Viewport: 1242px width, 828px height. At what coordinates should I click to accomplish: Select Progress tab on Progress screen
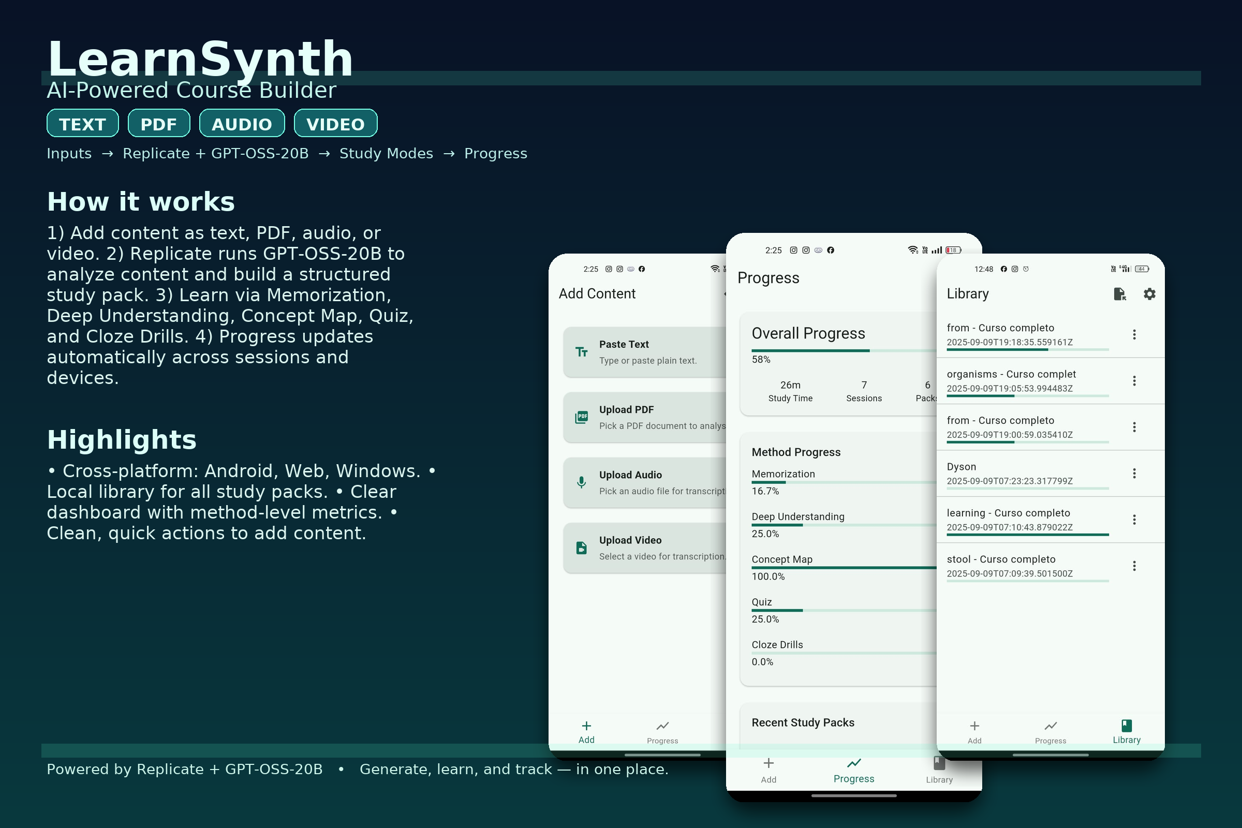(x=853, y=770)
